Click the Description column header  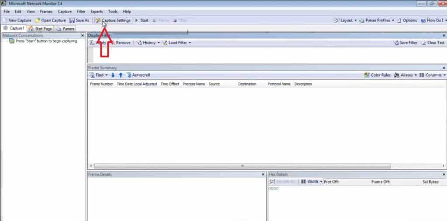point(303,84)
